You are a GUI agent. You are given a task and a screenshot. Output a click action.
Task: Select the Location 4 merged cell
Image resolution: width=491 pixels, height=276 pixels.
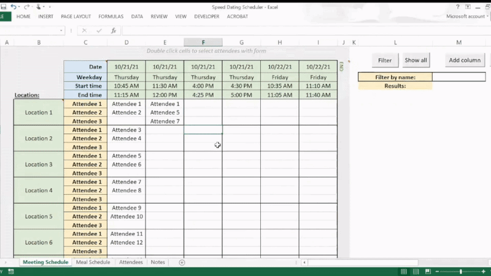[x=39, y=190]
